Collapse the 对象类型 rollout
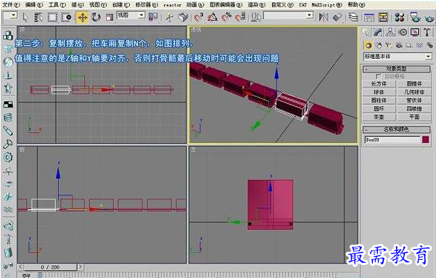The width and height of the screenshot is (436, 278). click(397, 68)
